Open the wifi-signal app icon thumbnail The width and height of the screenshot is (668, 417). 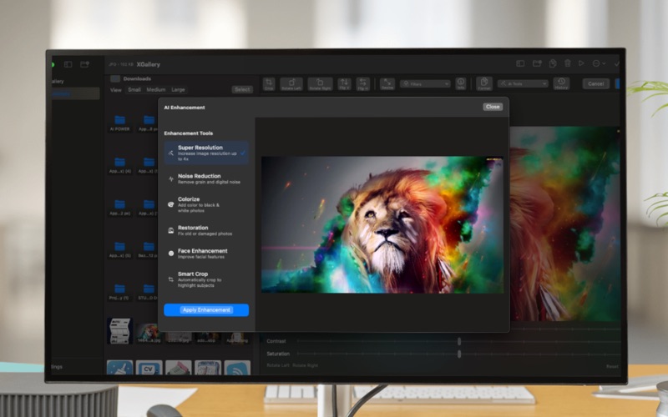tap(237, 368)
